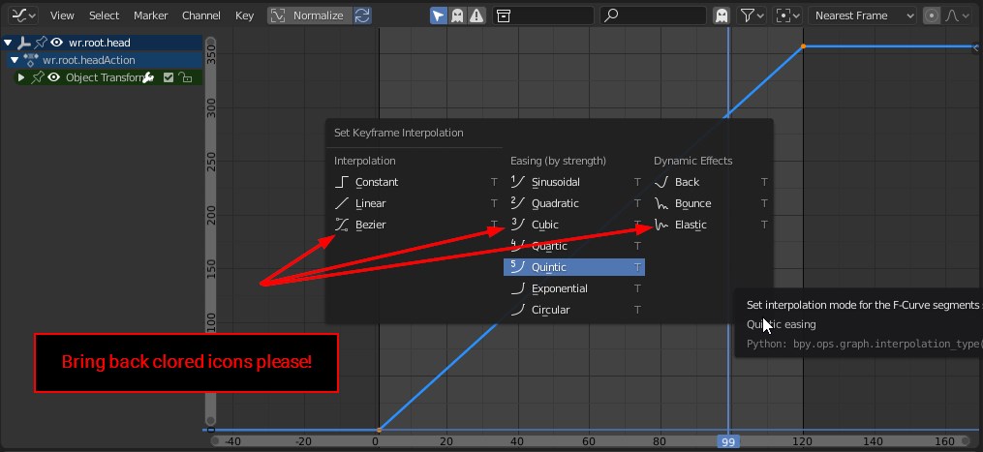983x452 pixels.
Task: Toggle the Normalize button
Action: point(310,15)
